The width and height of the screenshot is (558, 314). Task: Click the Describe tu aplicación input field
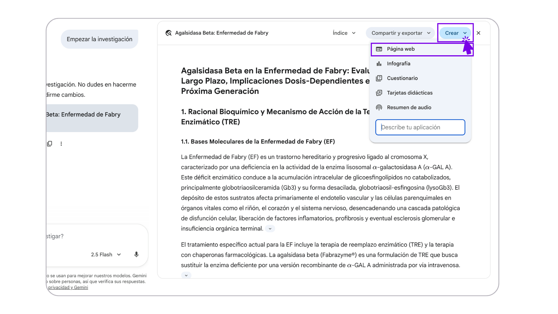[420, 127]
